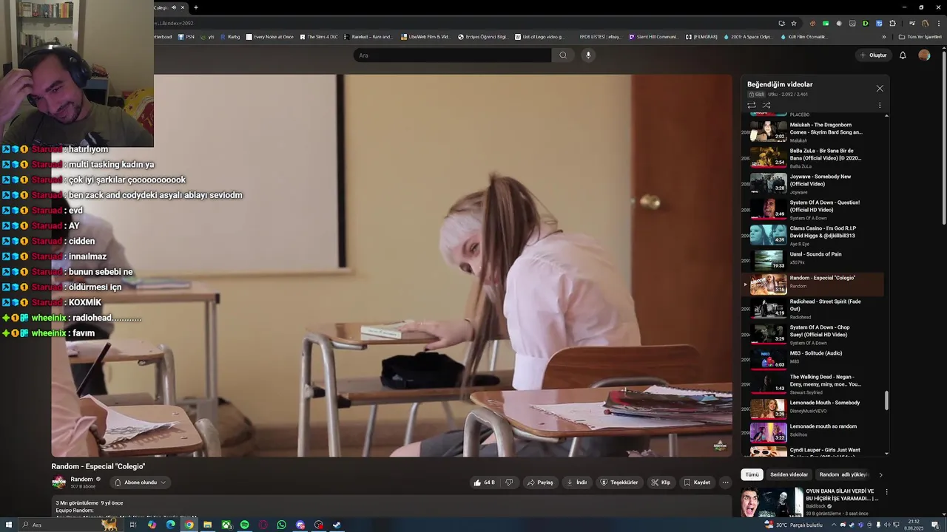Activate voice search microphone icon
This screenshot has width=947, height=532.
click(x=588, y=55)
